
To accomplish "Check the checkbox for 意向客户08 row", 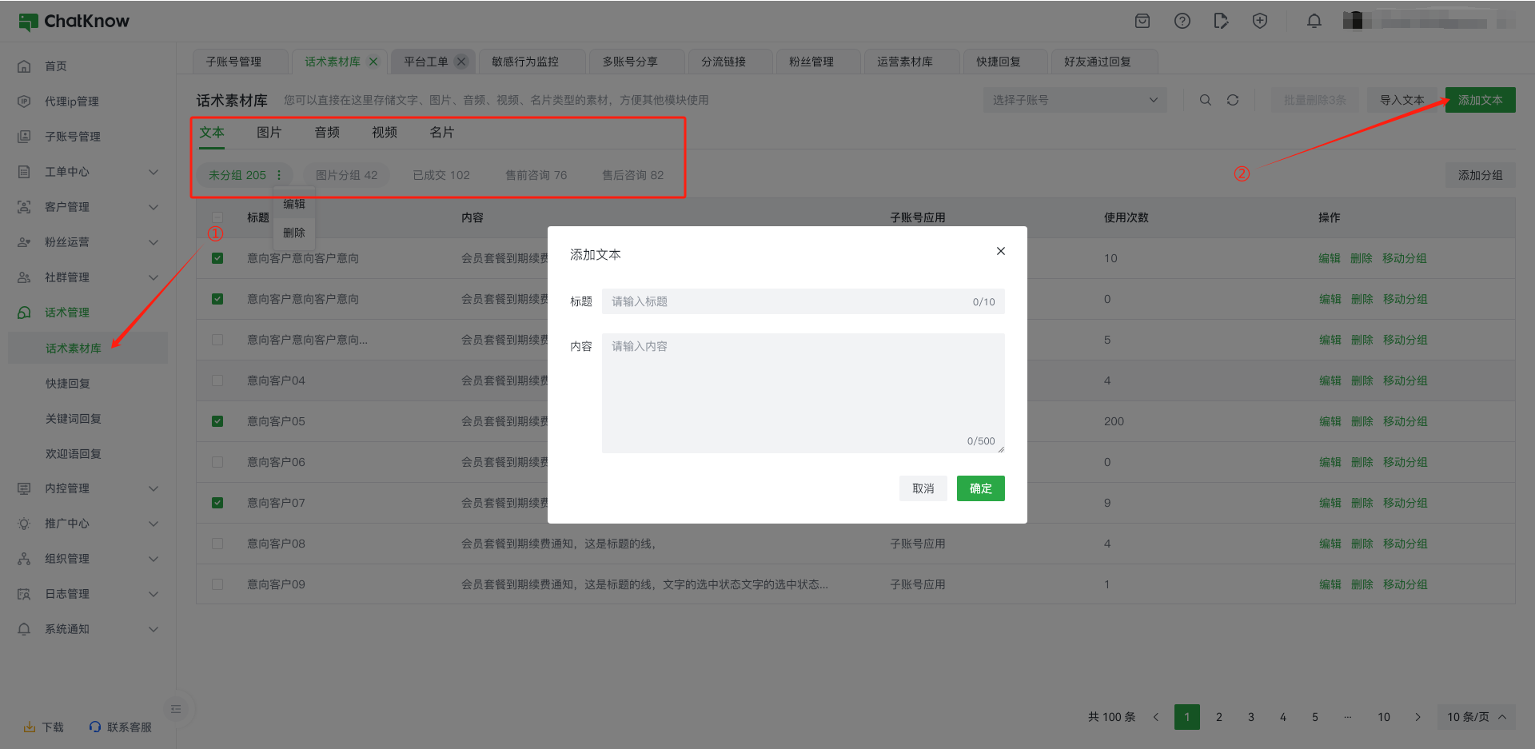I will [217, 544].
